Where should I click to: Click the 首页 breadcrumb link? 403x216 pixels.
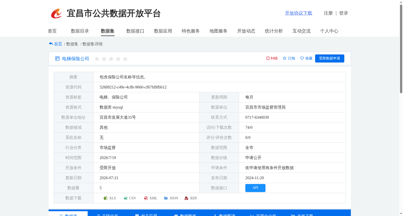tap(58, 44)
